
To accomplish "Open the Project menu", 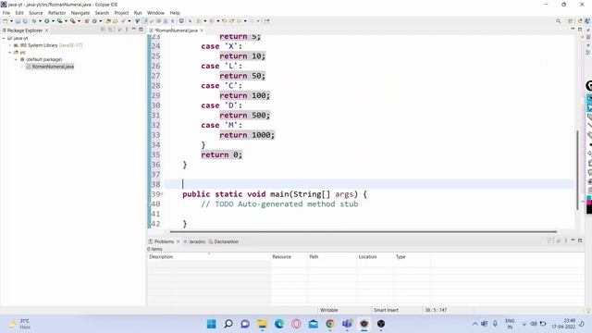I will [121, 13].
